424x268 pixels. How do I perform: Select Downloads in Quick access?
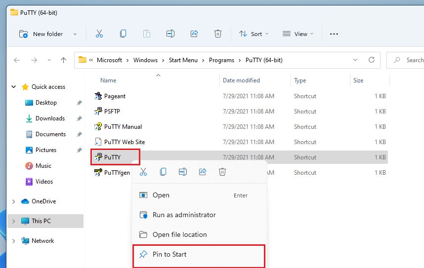point(50,118)
